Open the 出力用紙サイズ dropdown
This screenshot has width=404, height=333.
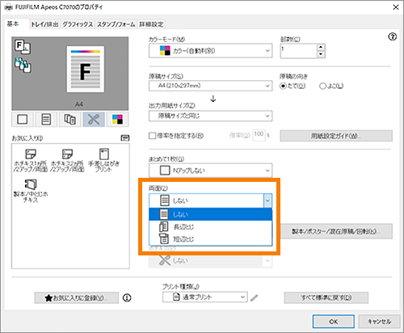(x=210, y=116)
